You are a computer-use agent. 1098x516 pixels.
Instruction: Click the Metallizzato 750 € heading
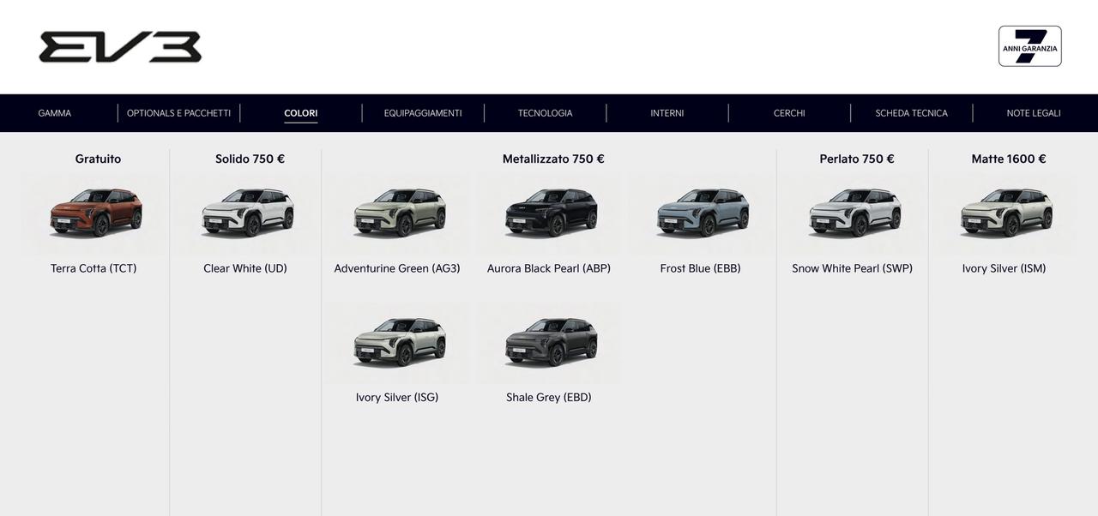[x=553, y=159]
